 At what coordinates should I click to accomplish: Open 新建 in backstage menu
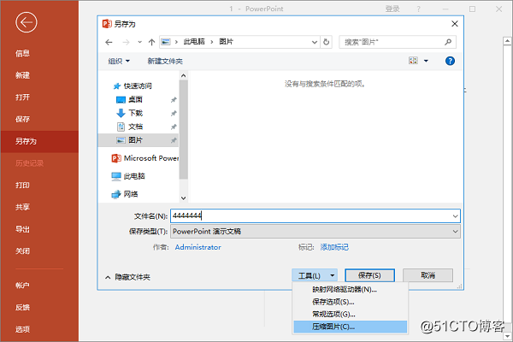tap(22, 75)
